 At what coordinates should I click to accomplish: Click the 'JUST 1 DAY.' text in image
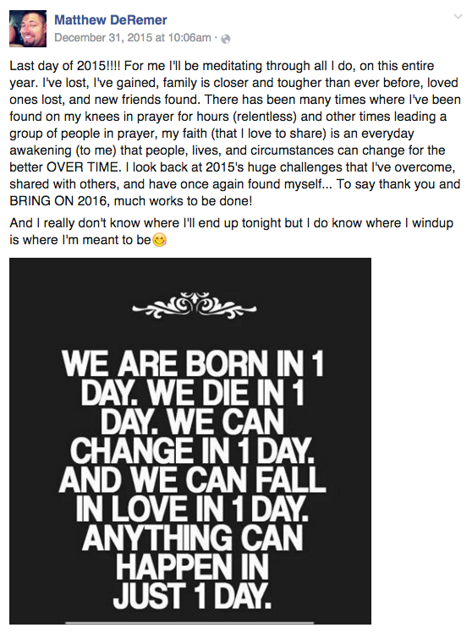point(192,596)
